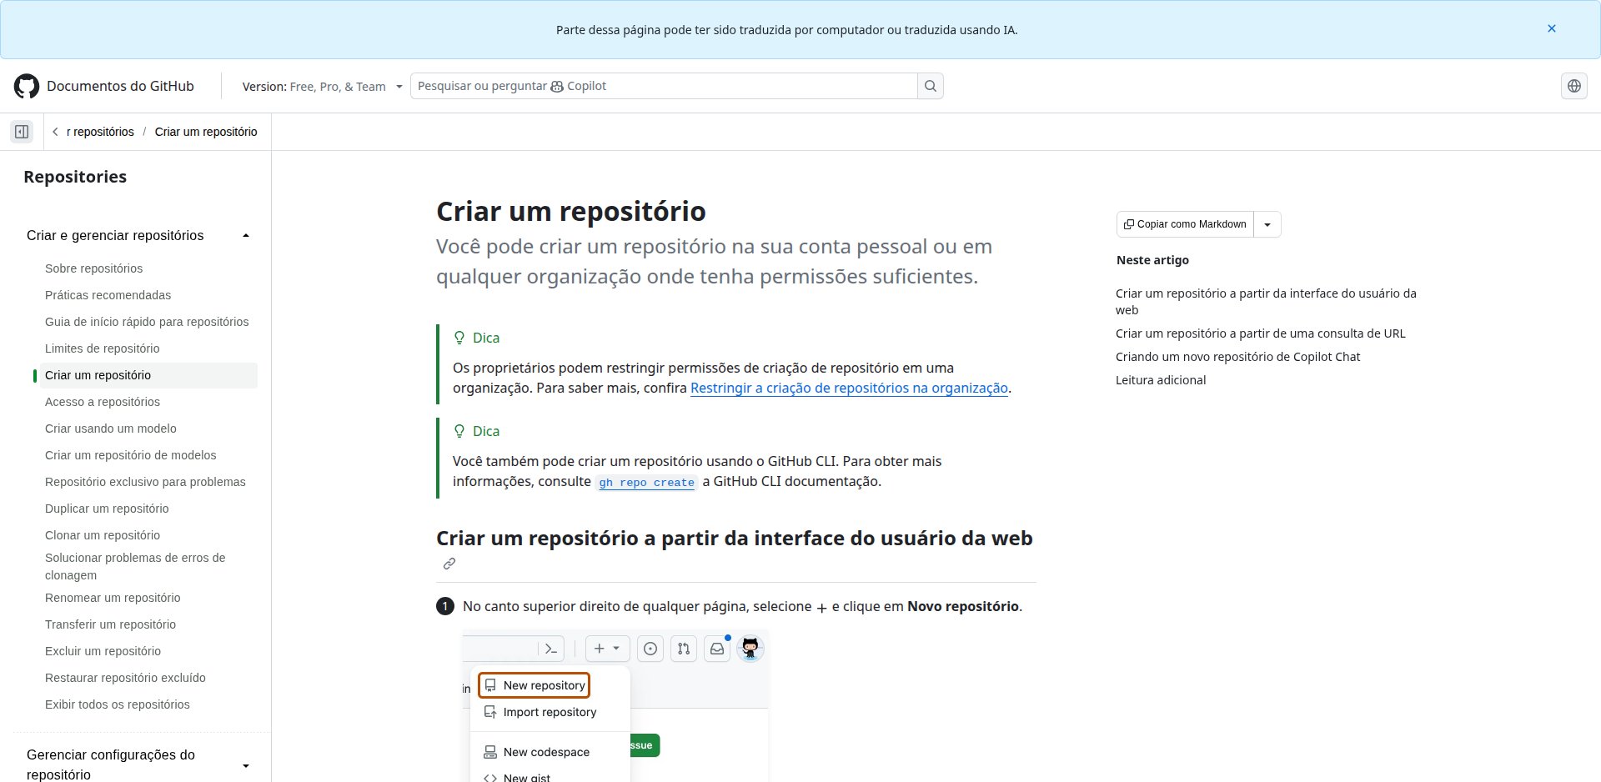Open Clonar um repositório in the sidebar
1601x782 pixels.
(103, 535)
